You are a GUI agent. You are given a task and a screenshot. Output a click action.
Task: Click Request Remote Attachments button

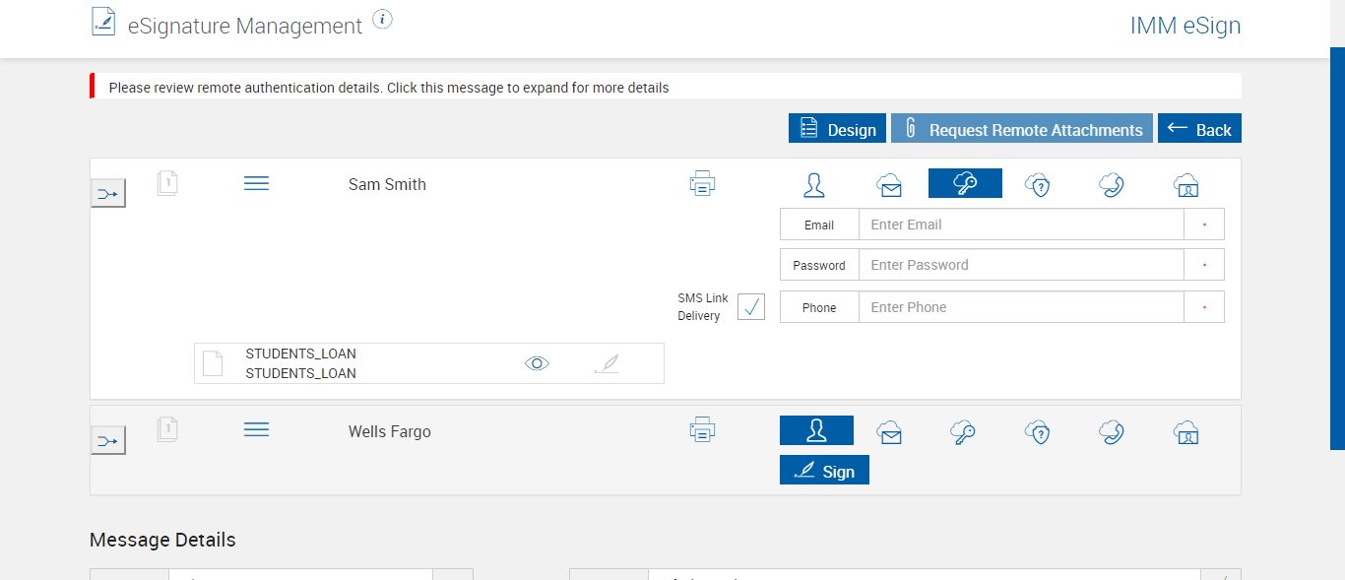pyautogui.click(x=1022, y=129)
